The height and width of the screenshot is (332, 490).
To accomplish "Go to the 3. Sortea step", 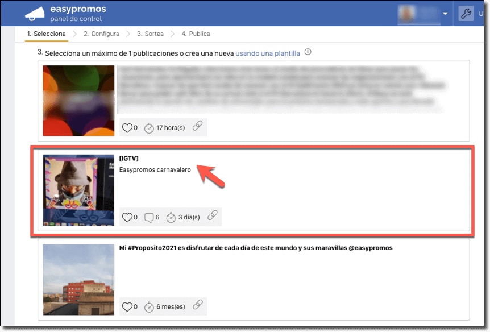I will [x=150, y=34].
